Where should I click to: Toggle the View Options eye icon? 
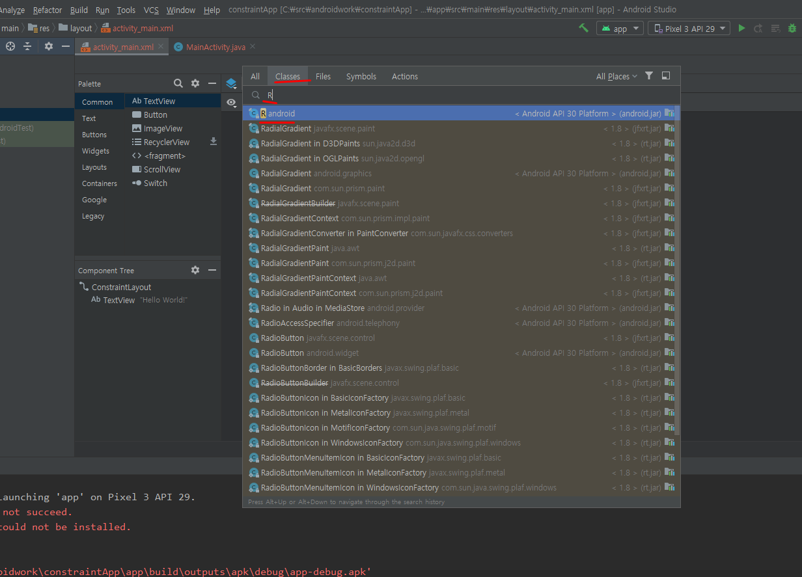click(231, 102)
